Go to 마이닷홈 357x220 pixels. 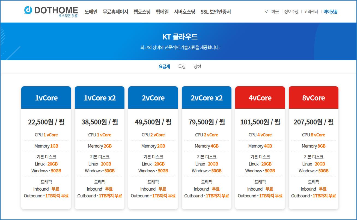point(331,12)
